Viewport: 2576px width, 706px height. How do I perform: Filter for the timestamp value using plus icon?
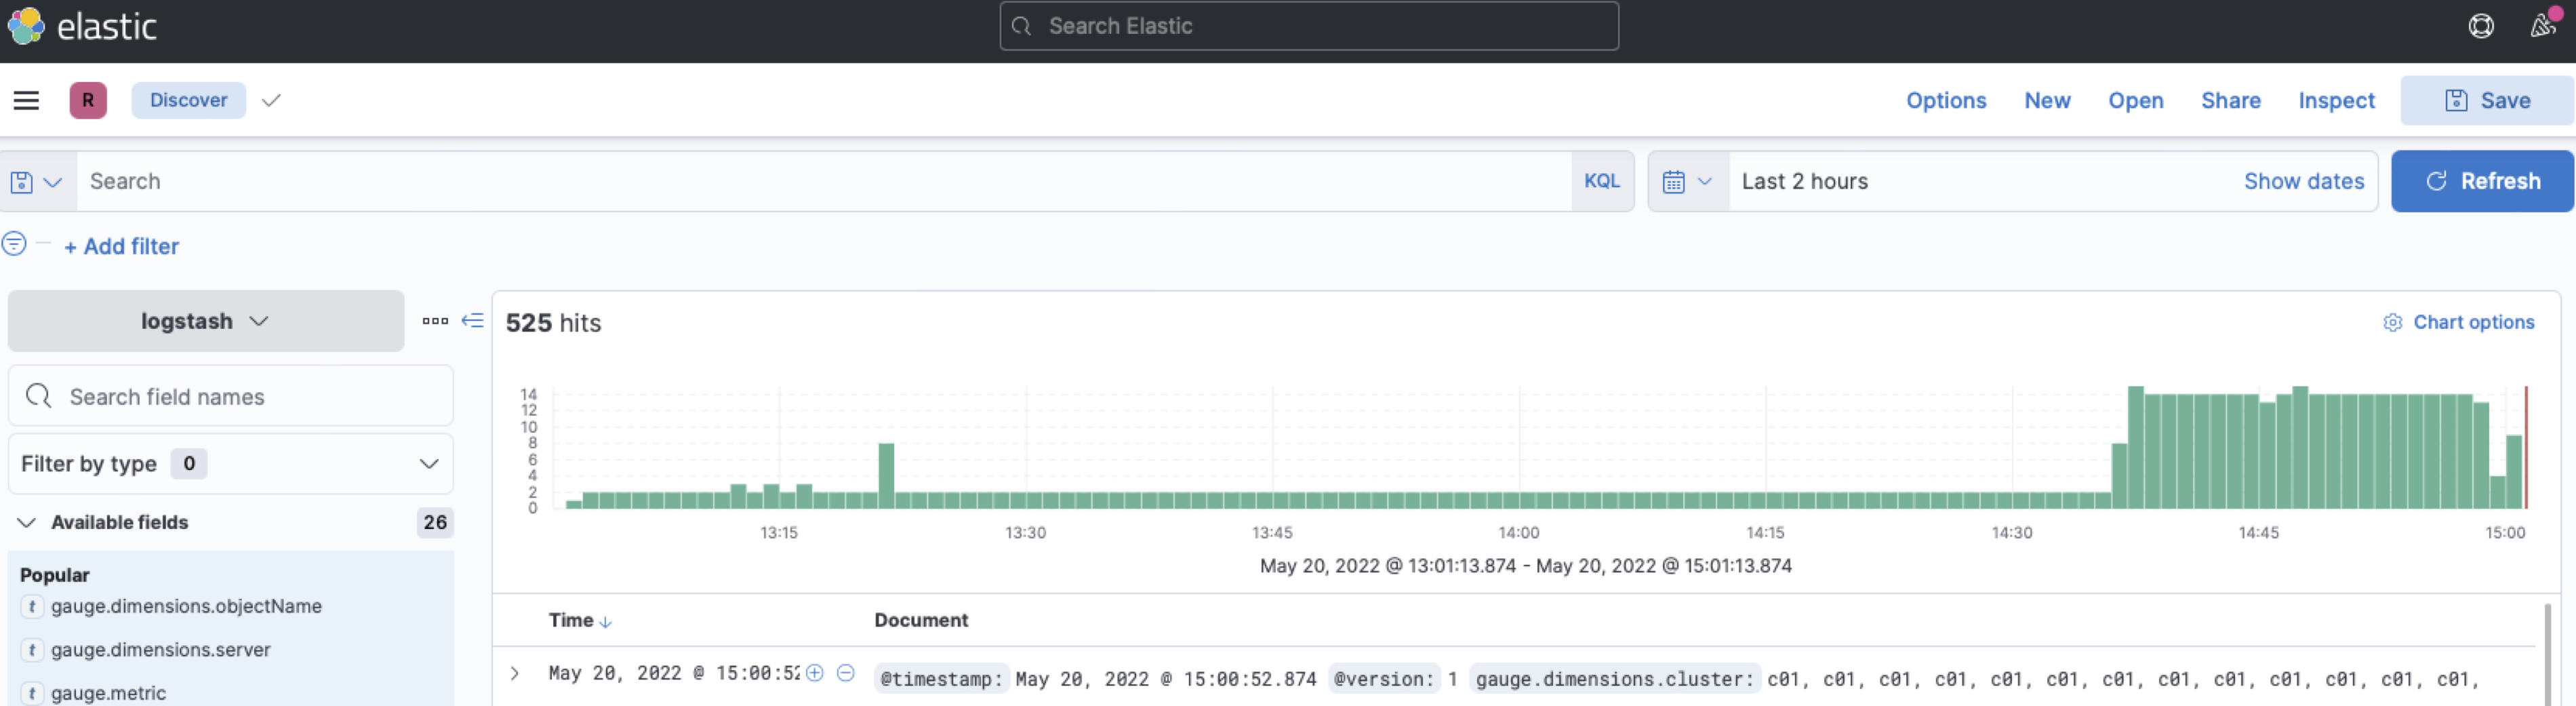pos(814,673)
